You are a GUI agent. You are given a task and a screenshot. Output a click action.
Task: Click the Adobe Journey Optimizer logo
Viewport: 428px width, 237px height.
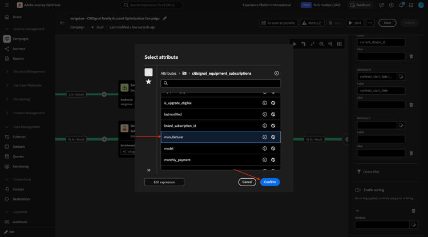tap(19, 5)
